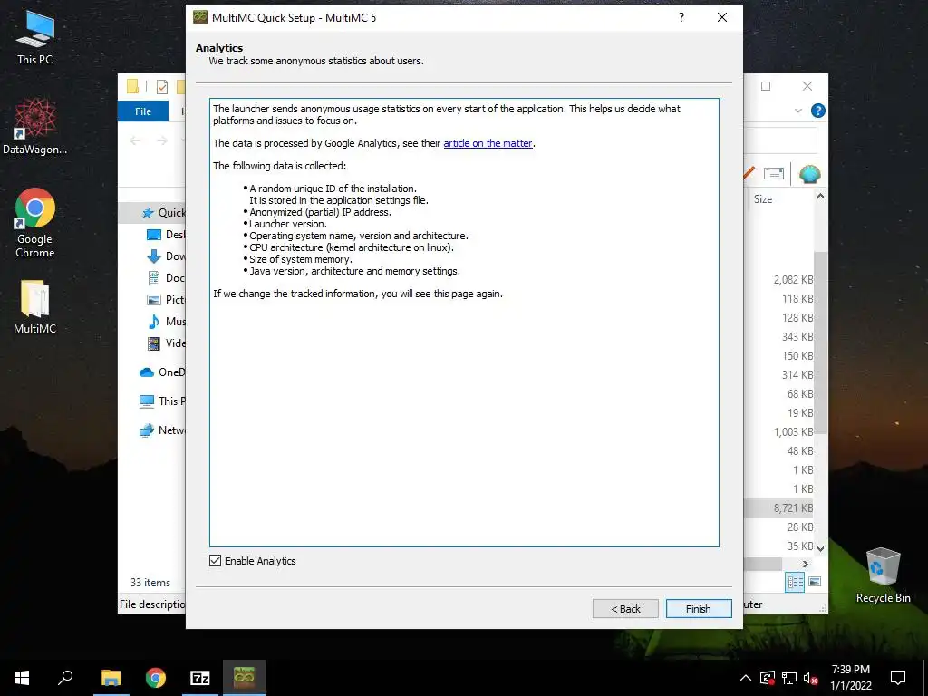
Task: Click the rename icon in Explorer toolbar
Action: [x=774, y=173]
